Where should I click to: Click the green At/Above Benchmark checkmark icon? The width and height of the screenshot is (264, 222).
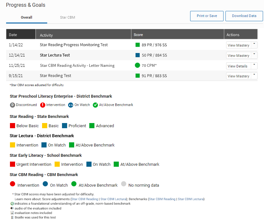coord(95,105)
